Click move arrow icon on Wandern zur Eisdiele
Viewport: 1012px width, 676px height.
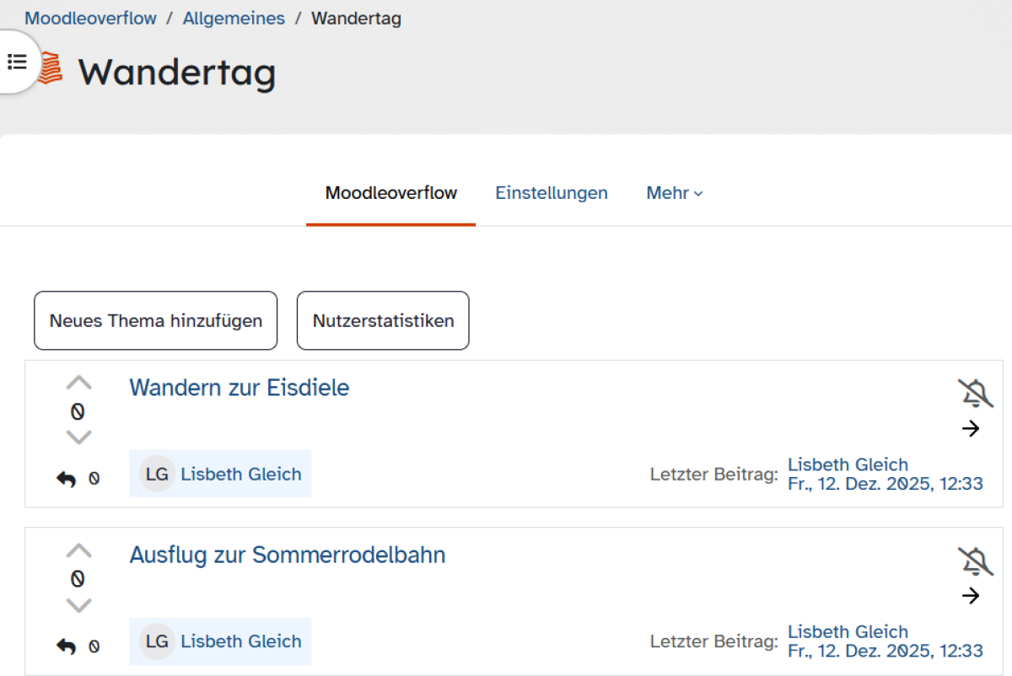[x=971, y=429]
